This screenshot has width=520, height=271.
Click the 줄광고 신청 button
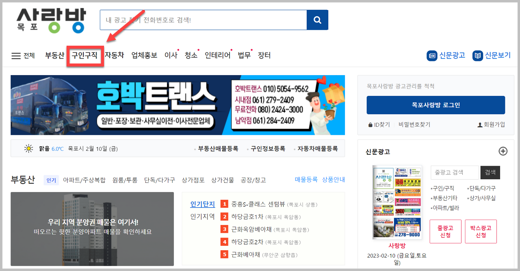[x=445, y=232]
